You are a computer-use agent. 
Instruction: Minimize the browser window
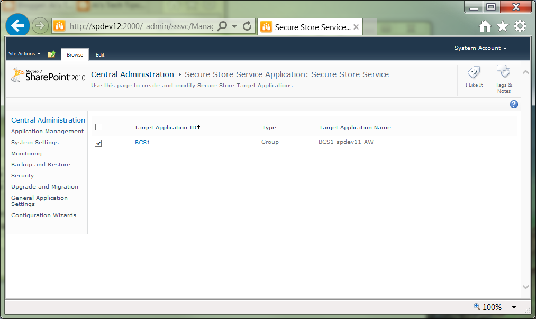[474, 7]
